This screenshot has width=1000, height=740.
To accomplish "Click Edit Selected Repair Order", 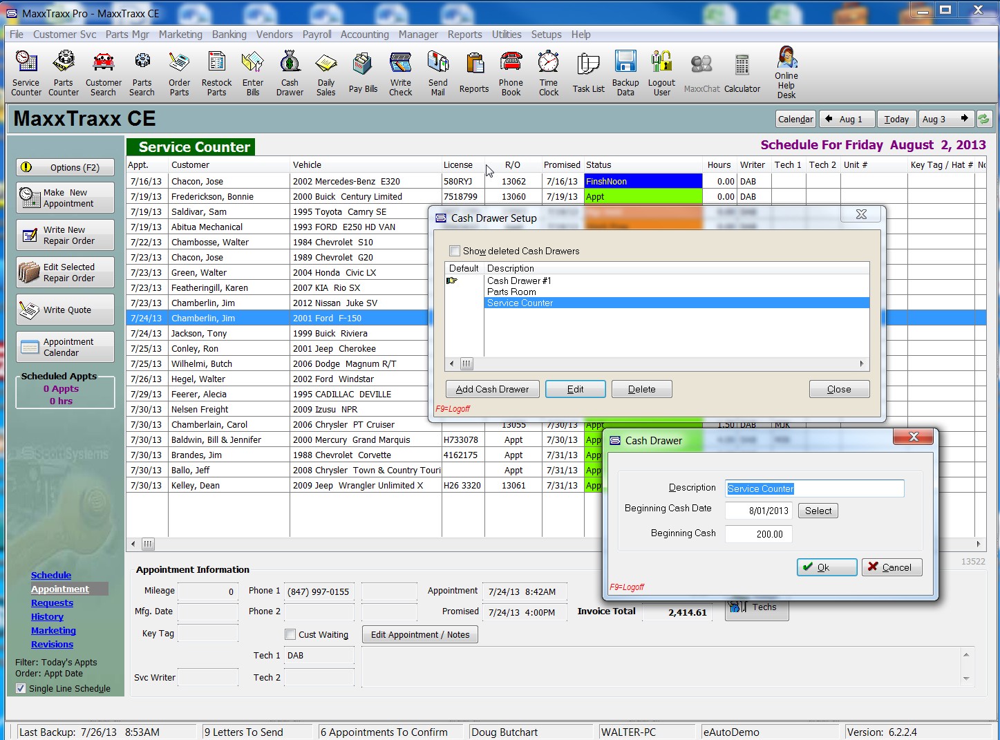I will coord(66,272).
